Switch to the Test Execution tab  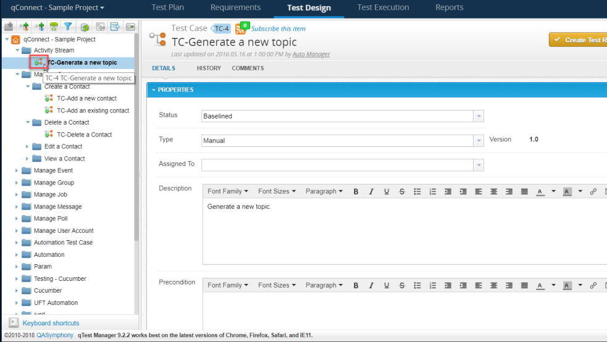tap(383, 8)
